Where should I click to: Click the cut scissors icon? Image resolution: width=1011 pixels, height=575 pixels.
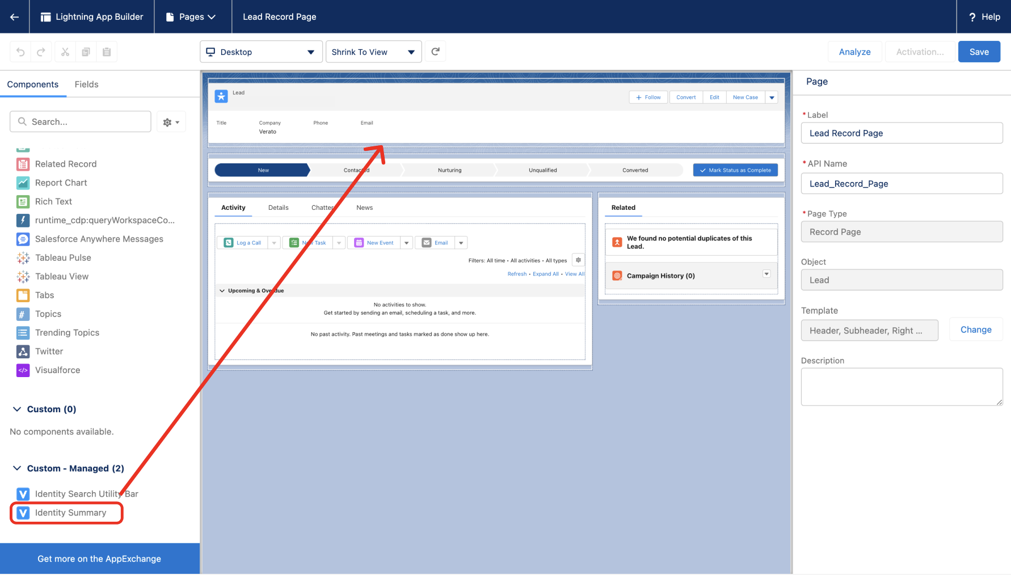pos(65,52)
